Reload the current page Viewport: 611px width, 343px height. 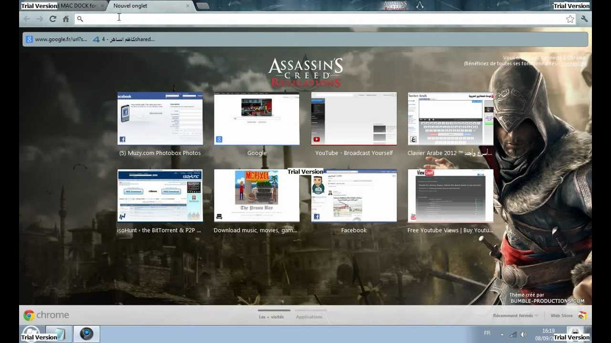click(x=53, y=19)
